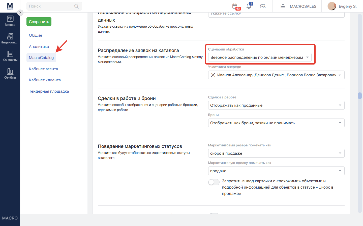
Task: Clear queue participants with X icon
Action: pyautogui.click(x=213, y=75)
